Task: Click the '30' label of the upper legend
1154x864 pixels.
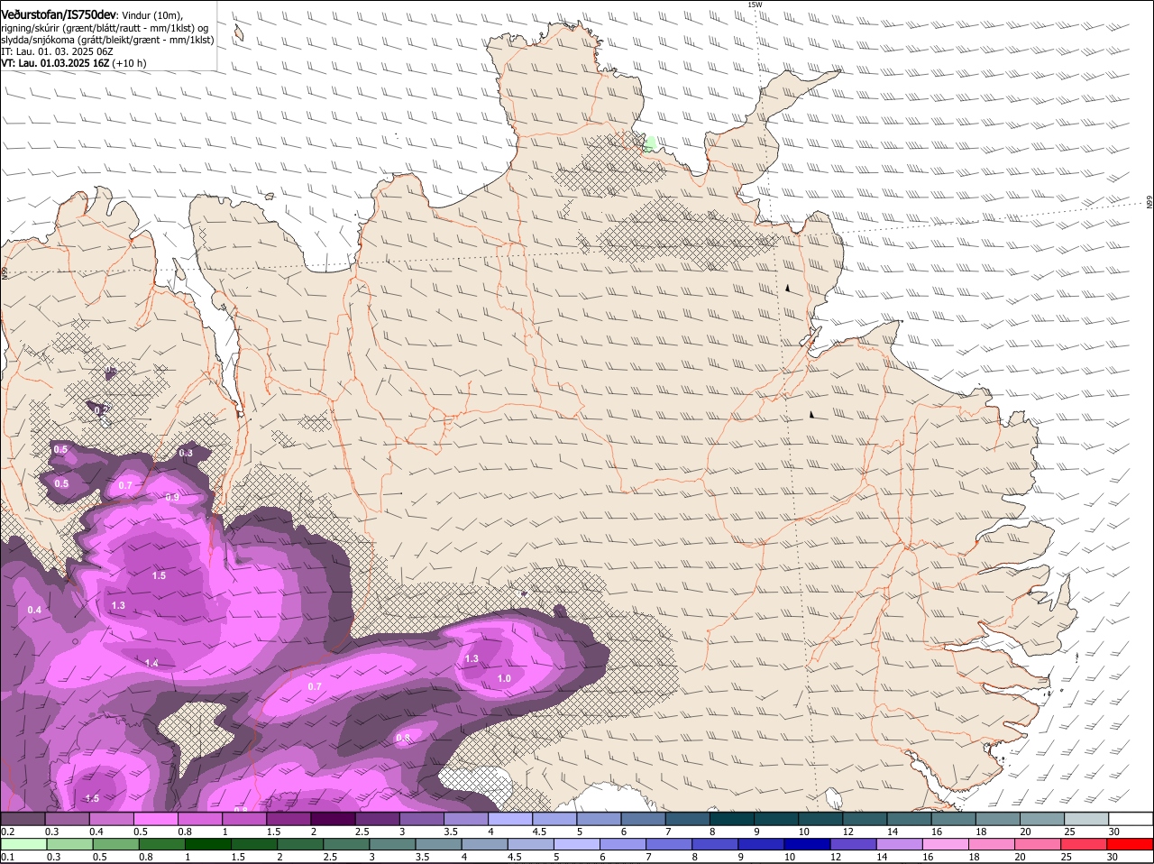Action: pyautogui.click(x=1113, y=832)
